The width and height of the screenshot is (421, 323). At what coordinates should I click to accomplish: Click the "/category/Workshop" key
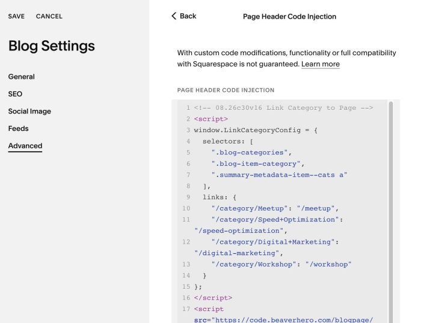pyautogui.click(x=254, y=265)
